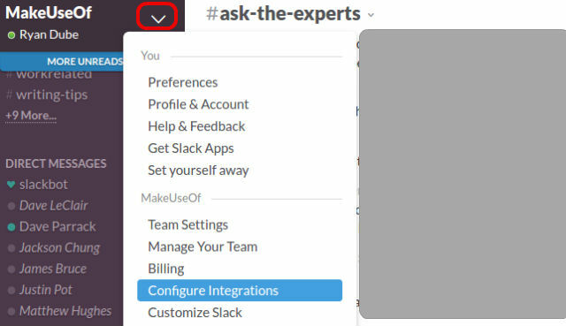The image size is (566, 326).
Task: Click Jackson Chung's status dot
Action: (11, 248)
